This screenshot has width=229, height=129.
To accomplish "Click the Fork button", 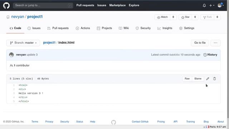I will (208, 17).
